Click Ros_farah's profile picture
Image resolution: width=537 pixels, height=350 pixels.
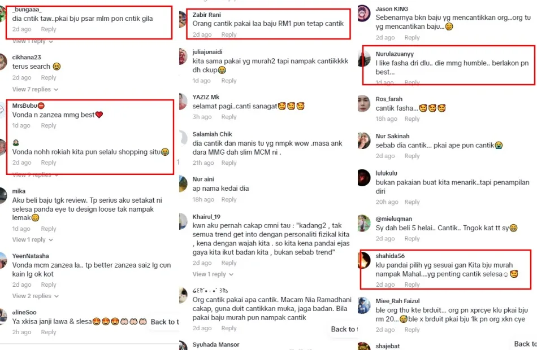[x=364, y=103]
